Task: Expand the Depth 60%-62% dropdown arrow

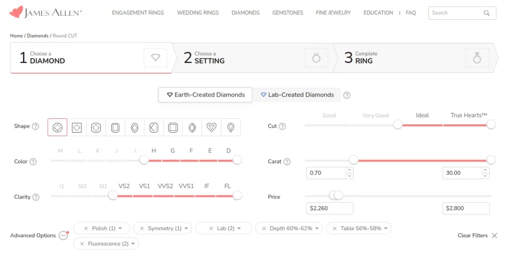Action: point(317,228)
